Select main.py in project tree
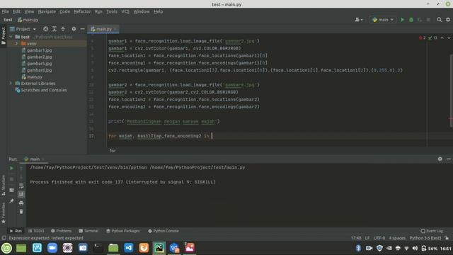Screen dimensions: 453x255 coord(32,77)
